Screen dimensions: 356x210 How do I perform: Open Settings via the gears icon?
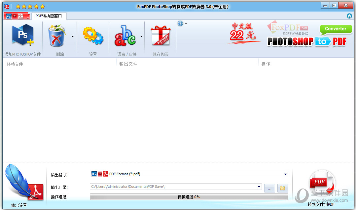(93, 36)
